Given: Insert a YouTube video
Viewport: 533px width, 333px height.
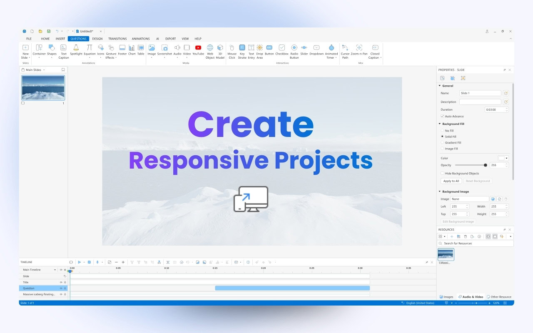Looking at the screenshot, I should point(198,50).
